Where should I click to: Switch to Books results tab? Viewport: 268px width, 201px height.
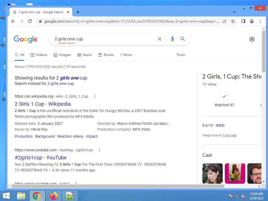(x=106, y=55)
